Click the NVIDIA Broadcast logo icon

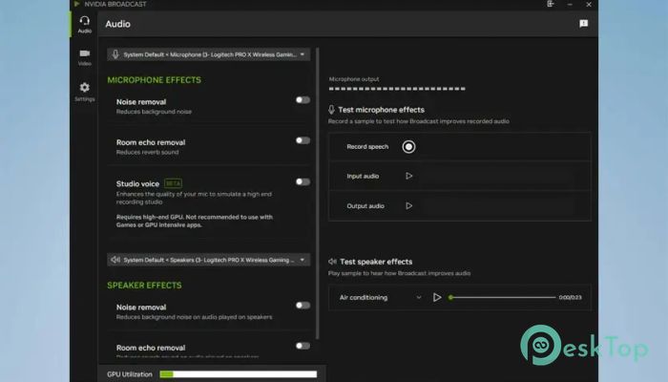[76, 4]
